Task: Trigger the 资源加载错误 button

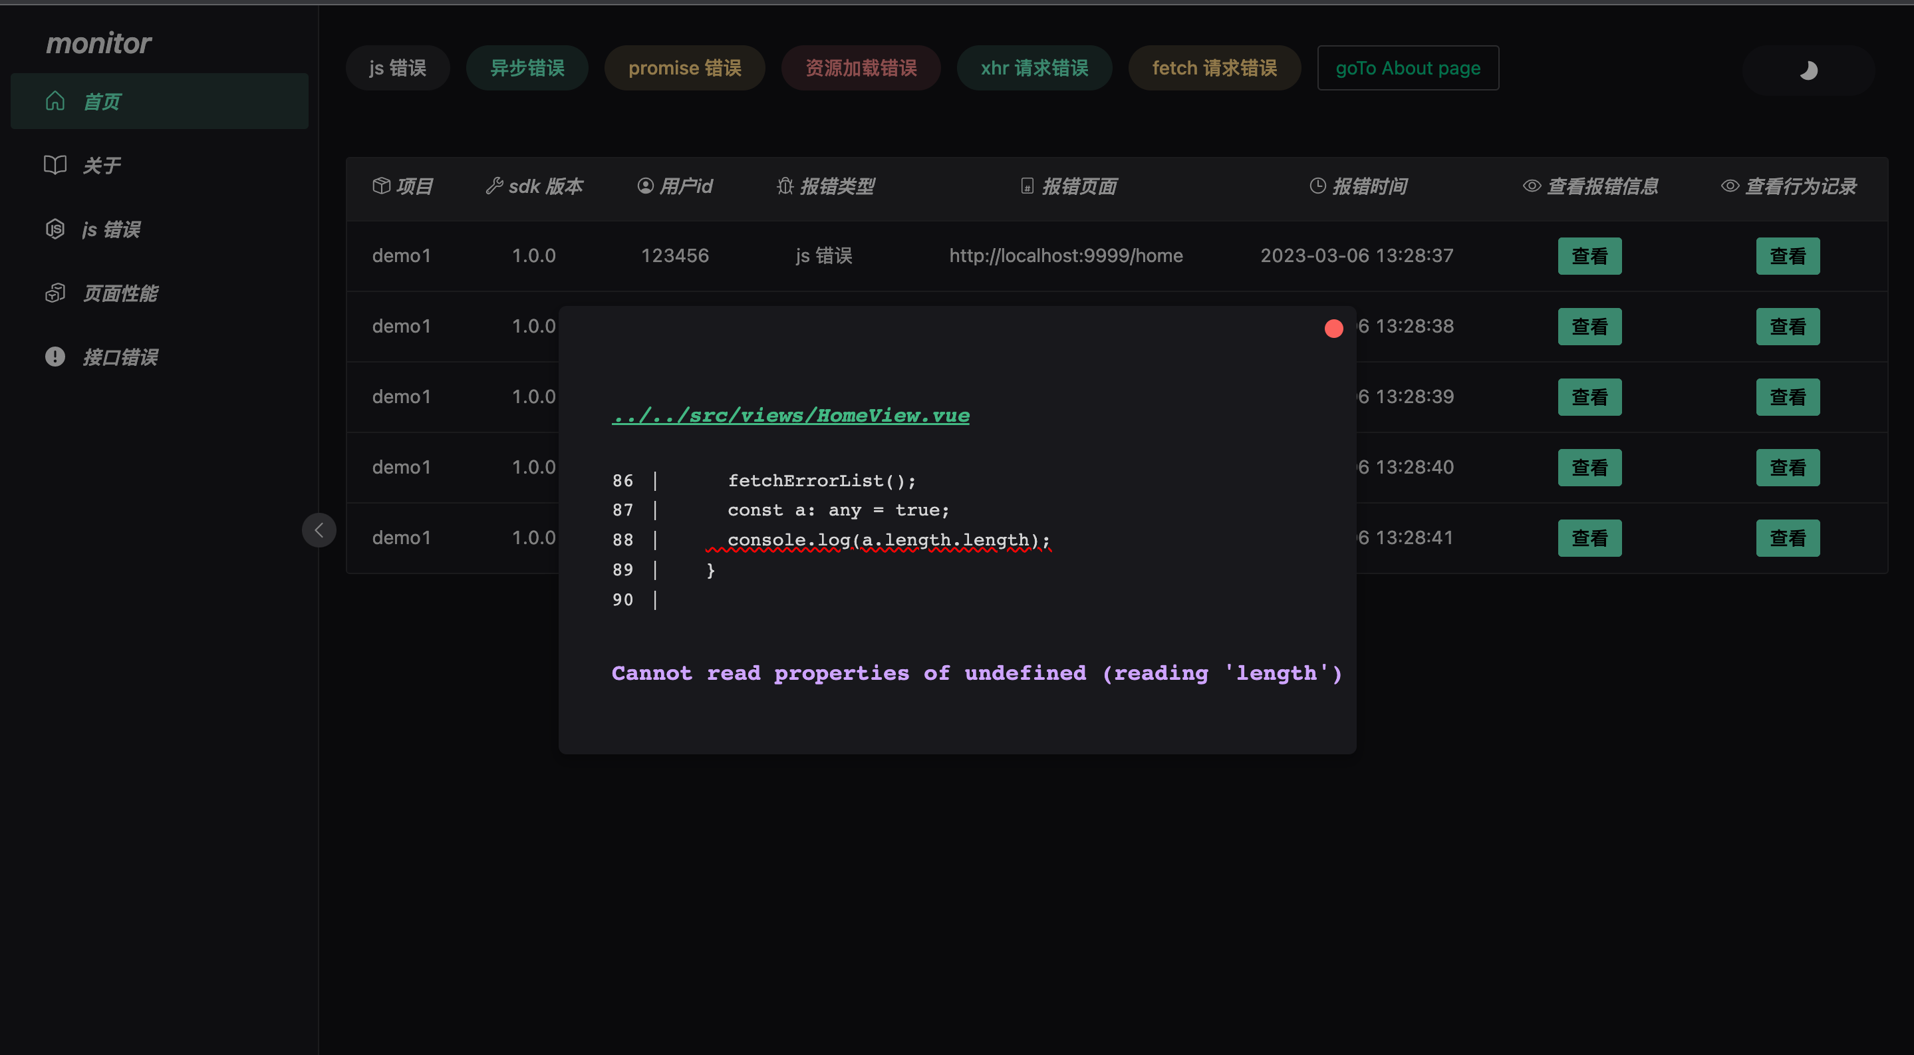Action: 861,68
